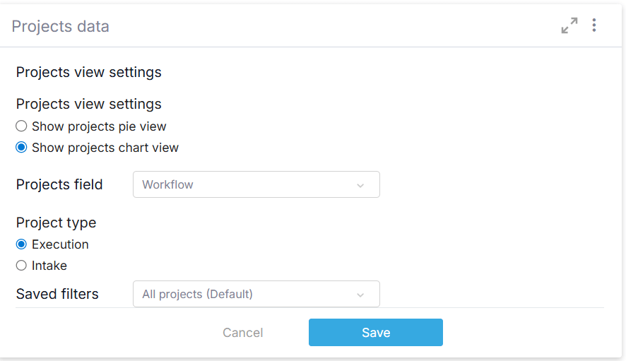Viewport: 626px width, 361px height.
Task: Choose the Show projects chart view option
Action: (x=21, y=148)
